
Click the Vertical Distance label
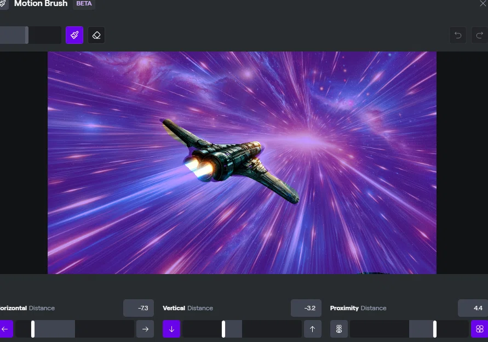tap(188, 308)
